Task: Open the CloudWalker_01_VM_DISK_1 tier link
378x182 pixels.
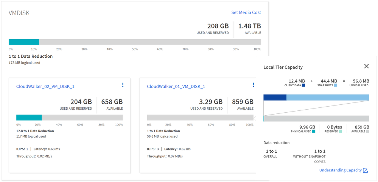Action: tap(176, 87)
